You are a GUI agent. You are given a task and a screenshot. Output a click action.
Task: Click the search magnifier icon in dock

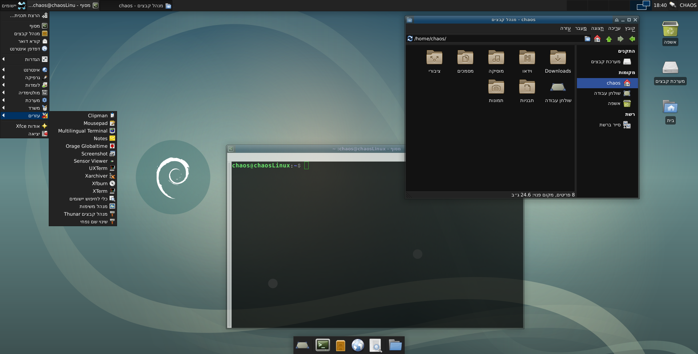click(376, 345)
